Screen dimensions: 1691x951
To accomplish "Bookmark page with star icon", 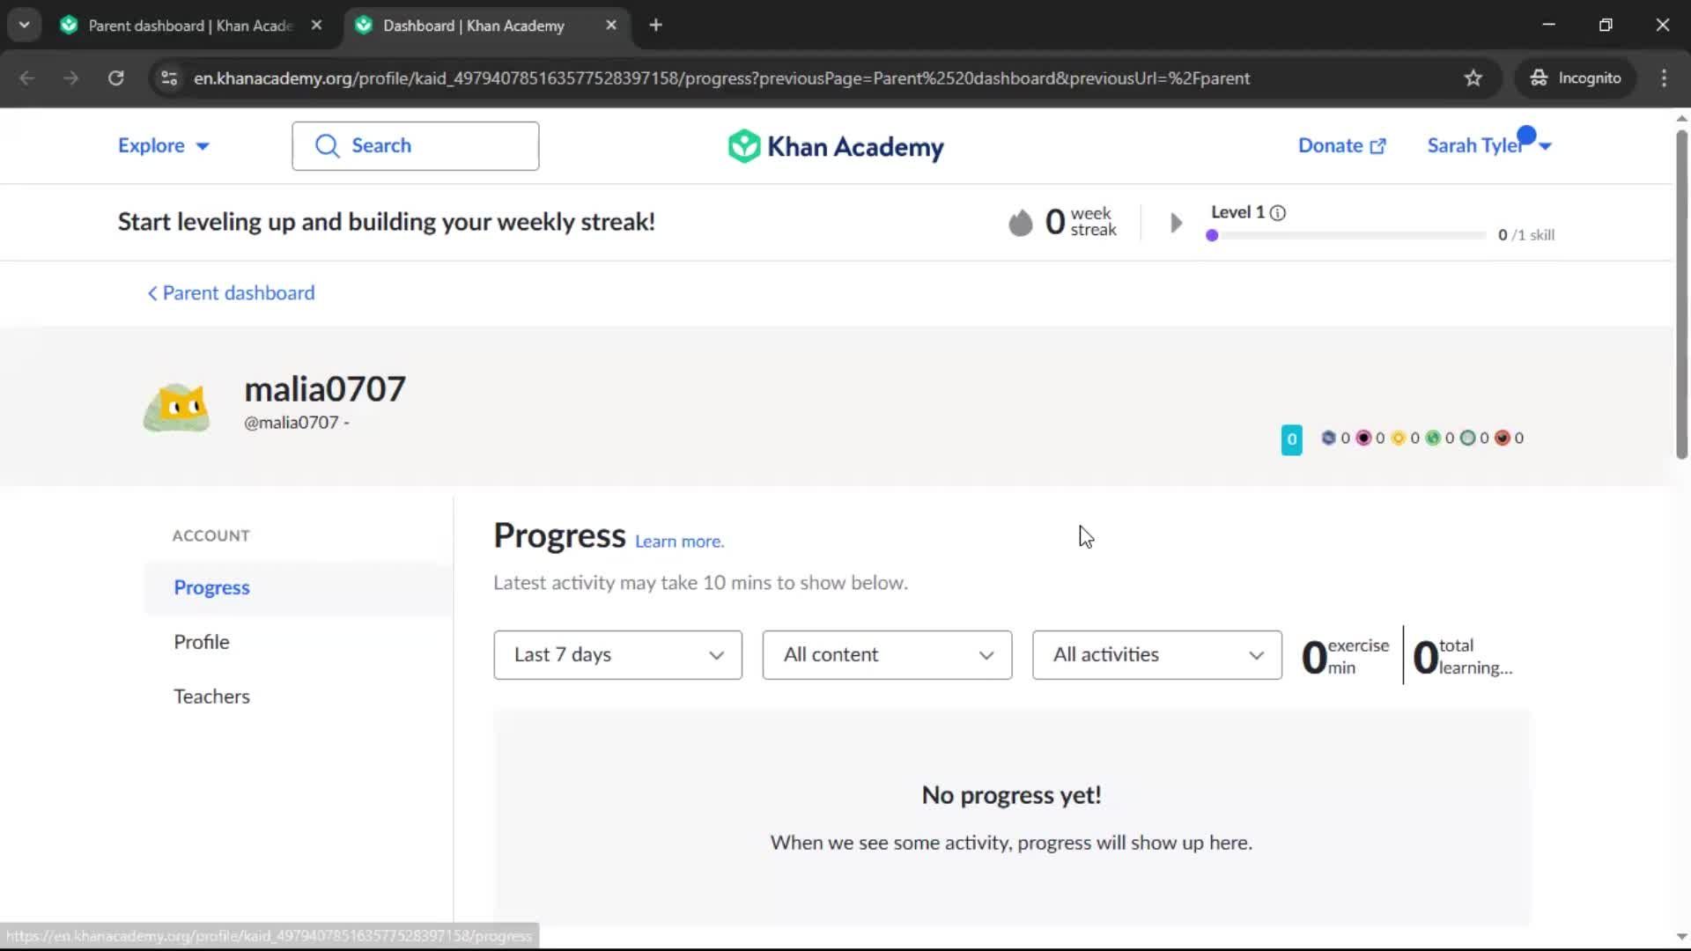I will pos(1473,78).
